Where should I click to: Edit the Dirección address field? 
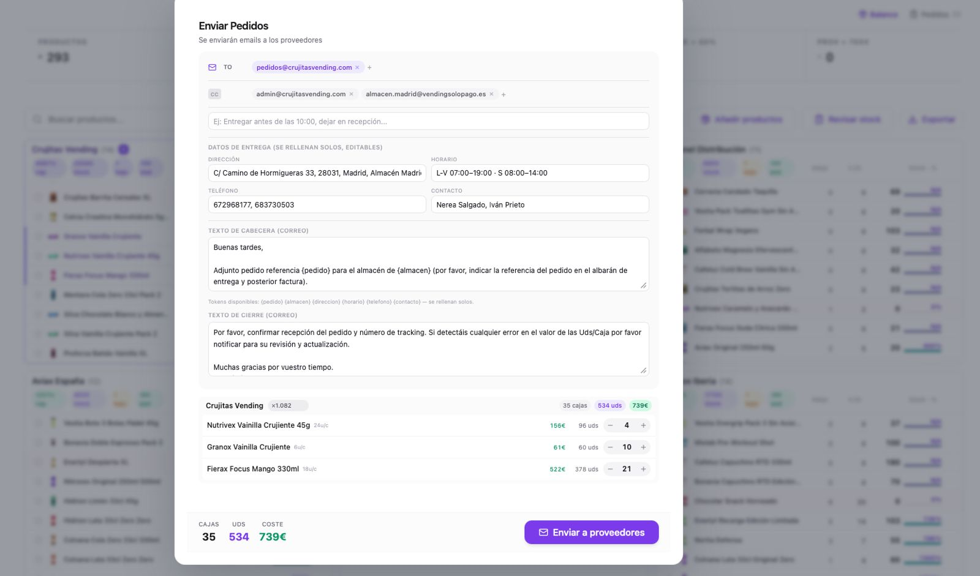point(317,173)
